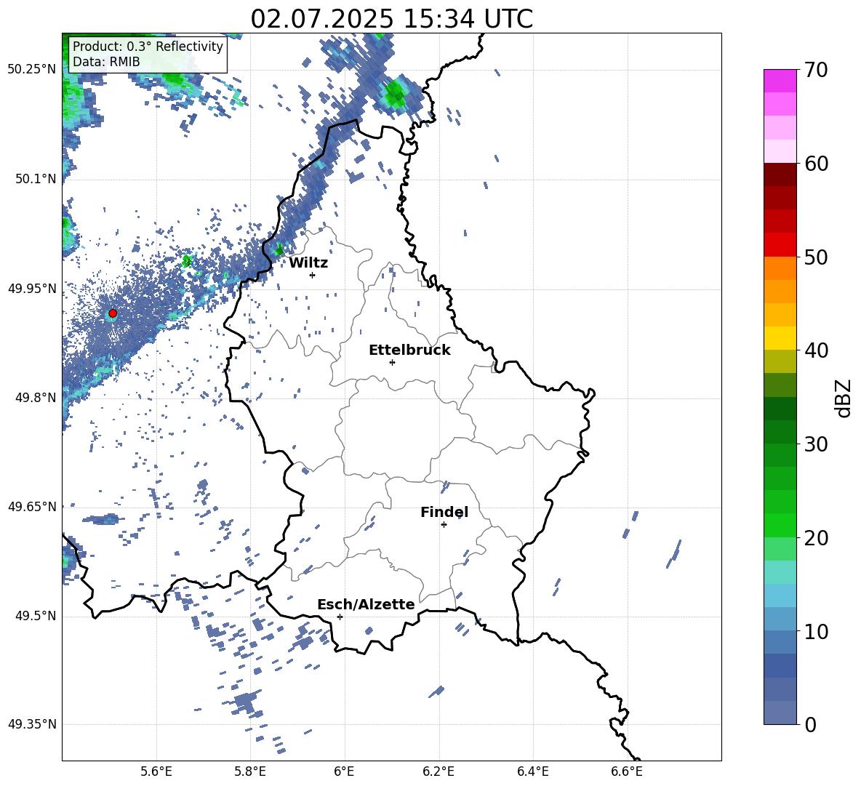Click the 0 colorbar tick label
This screenshot has height=786, width=861.
coord(810,724)
